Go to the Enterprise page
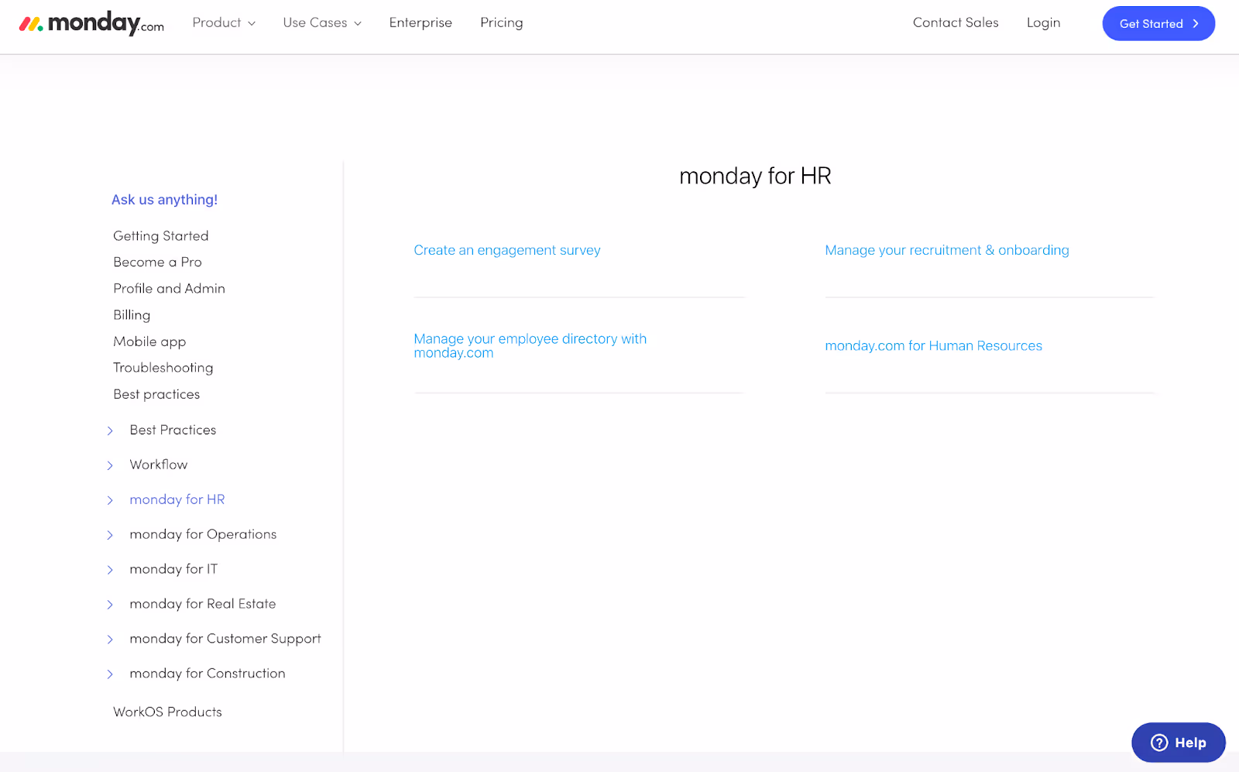Screen dimensions: 1239x772 (x=420, y=22)
